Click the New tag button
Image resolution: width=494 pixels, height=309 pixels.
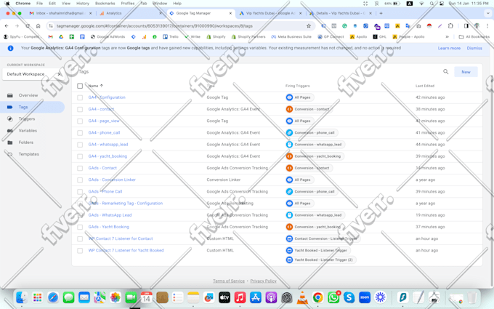pos(466,72)
